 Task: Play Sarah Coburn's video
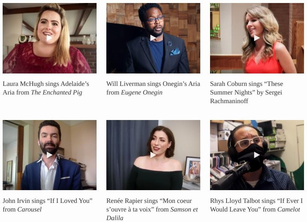click(257, 38)
